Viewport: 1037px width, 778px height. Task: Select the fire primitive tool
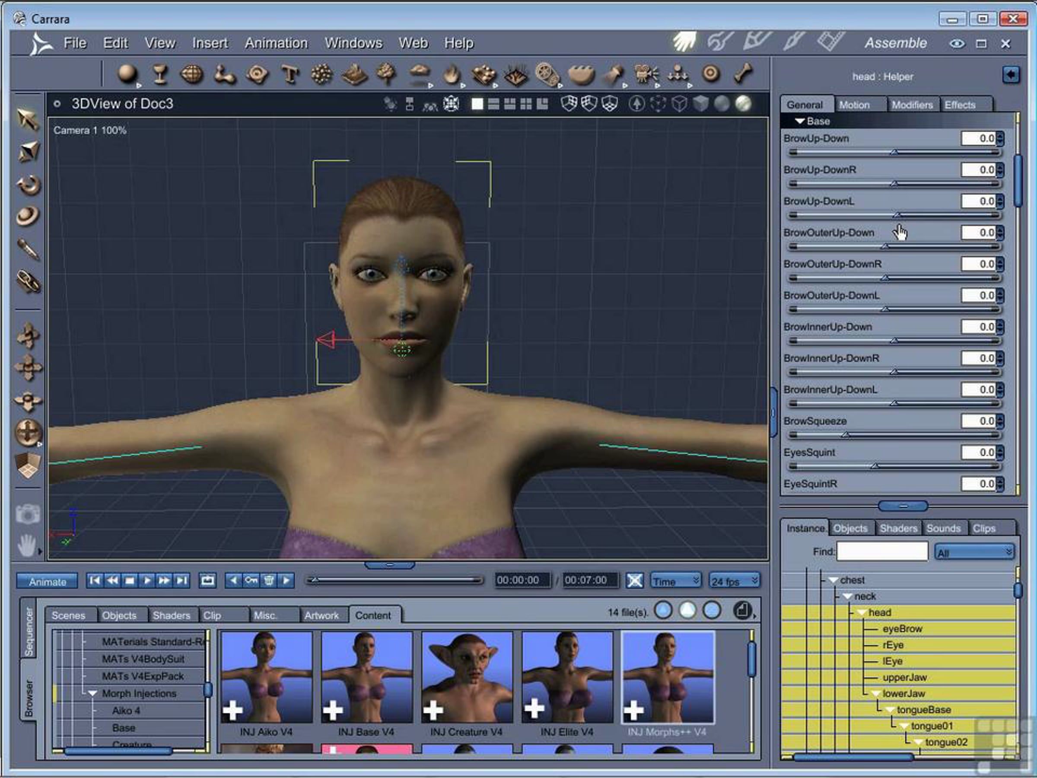pos(452,74)
